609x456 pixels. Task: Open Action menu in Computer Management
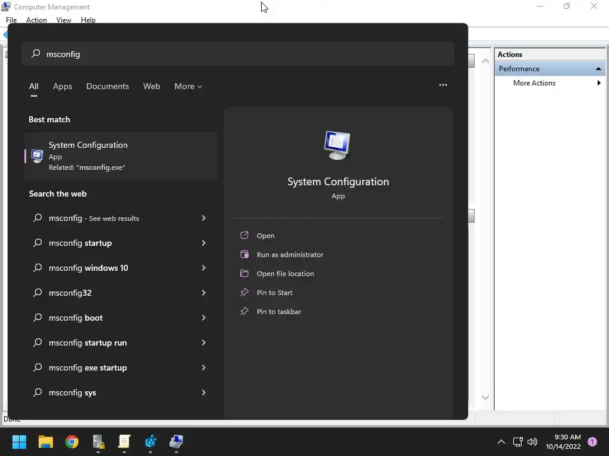pos(36,20)
